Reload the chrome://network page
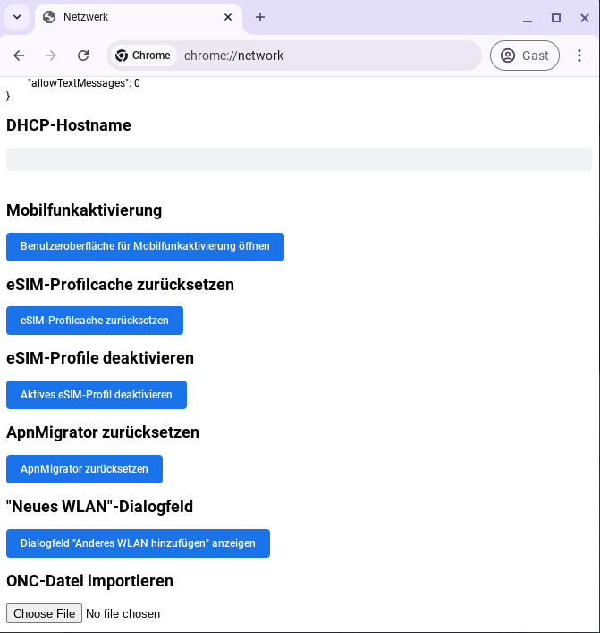Screen dimensions: 600x633 83,56
